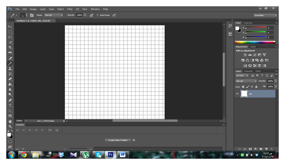The image size is (285, 165).
Task: Click the foreground color swatch in Color panel
Action: tap(237, 28)
